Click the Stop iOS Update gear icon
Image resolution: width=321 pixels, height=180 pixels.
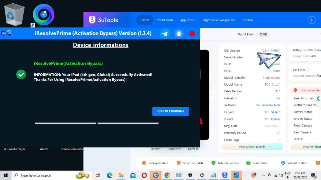[x=179, y=163]
